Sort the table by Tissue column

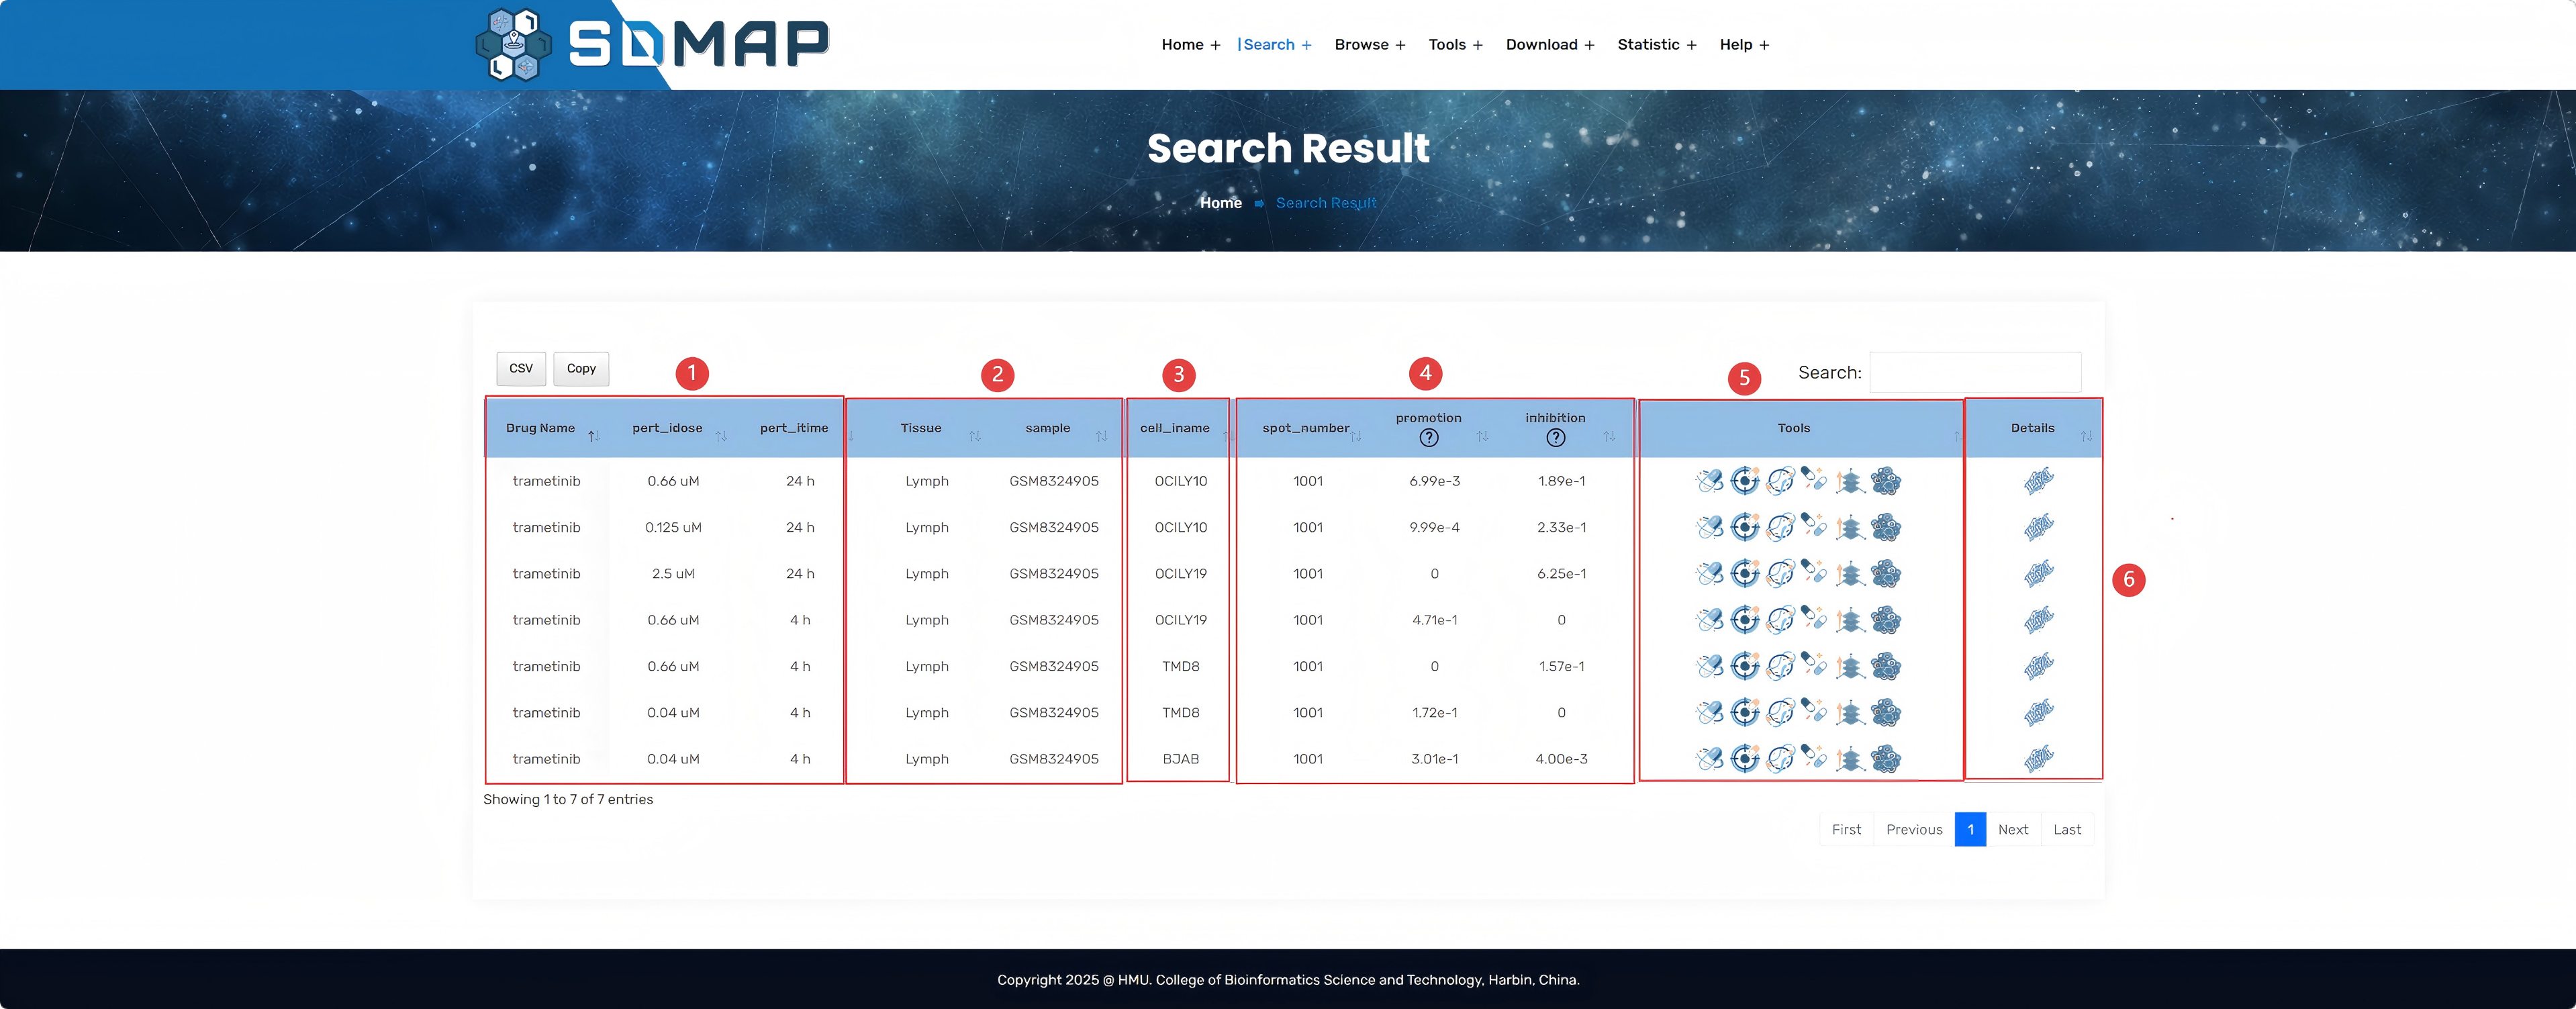[921, 428]
